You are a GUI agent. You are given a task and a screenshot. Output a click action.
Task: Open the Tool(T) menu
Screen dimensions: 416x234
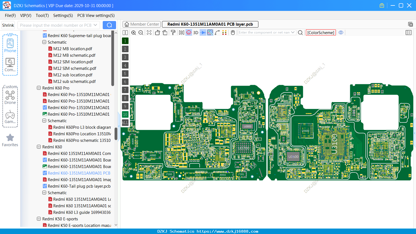click(x=42, y=16)
